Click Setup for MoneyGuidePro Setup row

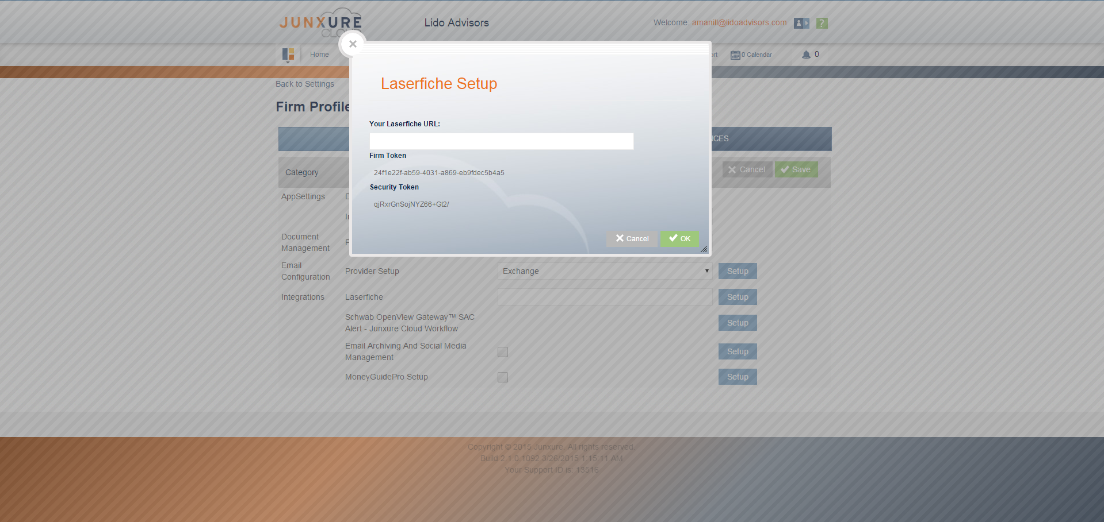[738, 377]
